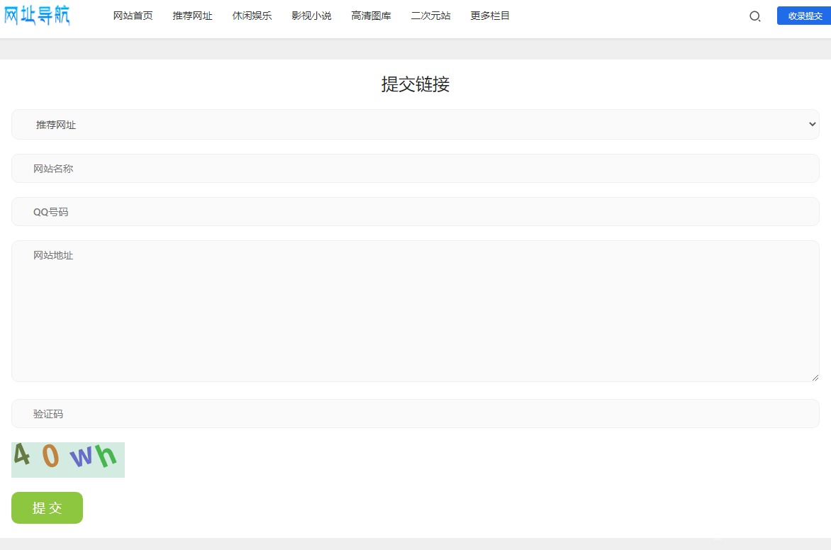Click the captcha image to refresh it
This screenshot has width=831, height=550.
[x=68, y=459]
